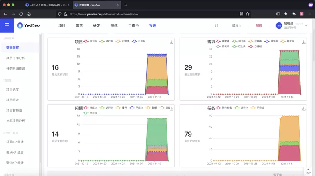Screen dimensions: 315x176
Task: Open 测试KPI统计 in the sidebar
Action: point(15,163)
